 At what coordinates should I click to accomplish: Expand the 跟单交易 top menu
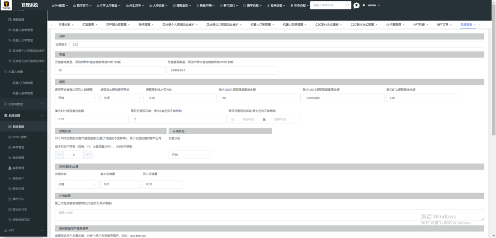tap(253, 5)
